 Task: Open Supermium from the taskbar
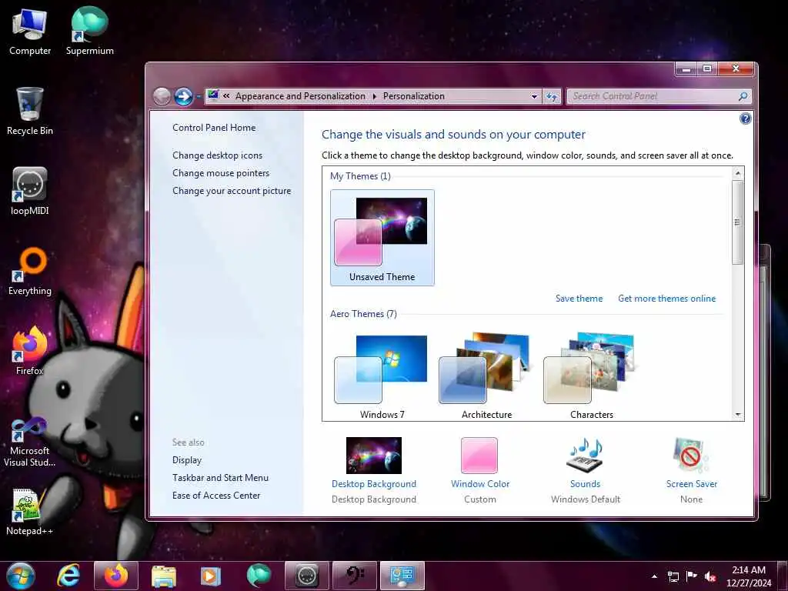259,576
